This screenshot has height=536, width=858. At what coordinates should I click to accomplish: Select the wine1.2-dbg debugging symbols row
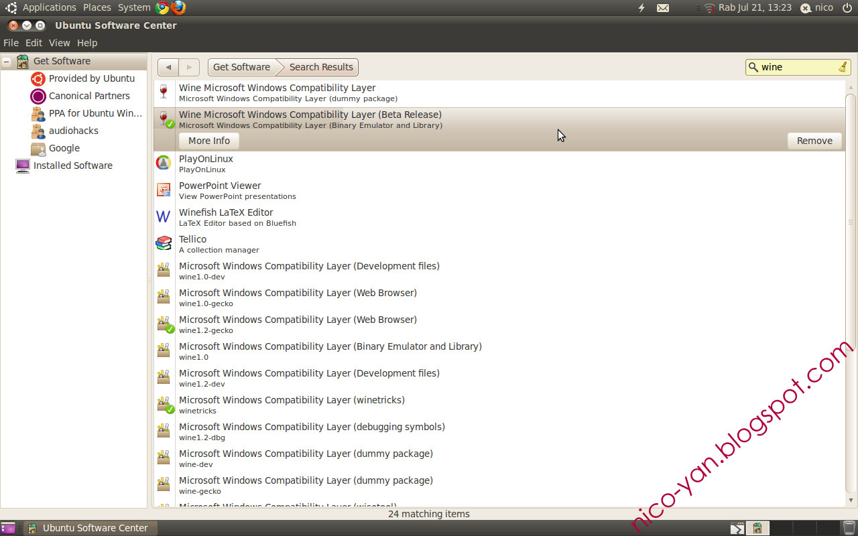coord(499,431)
